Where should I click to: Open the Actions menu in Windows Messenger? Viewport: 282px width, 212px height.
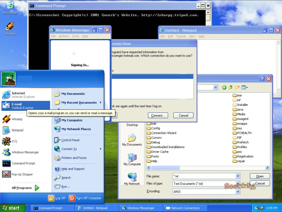click(64, 36)
